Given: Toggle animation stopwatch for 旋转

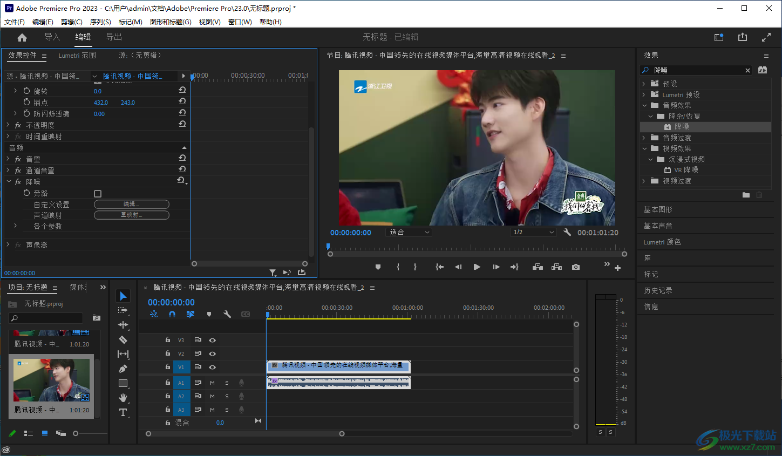Looking at the screenshot, I should pyautogui.click(x=26, y=91).
